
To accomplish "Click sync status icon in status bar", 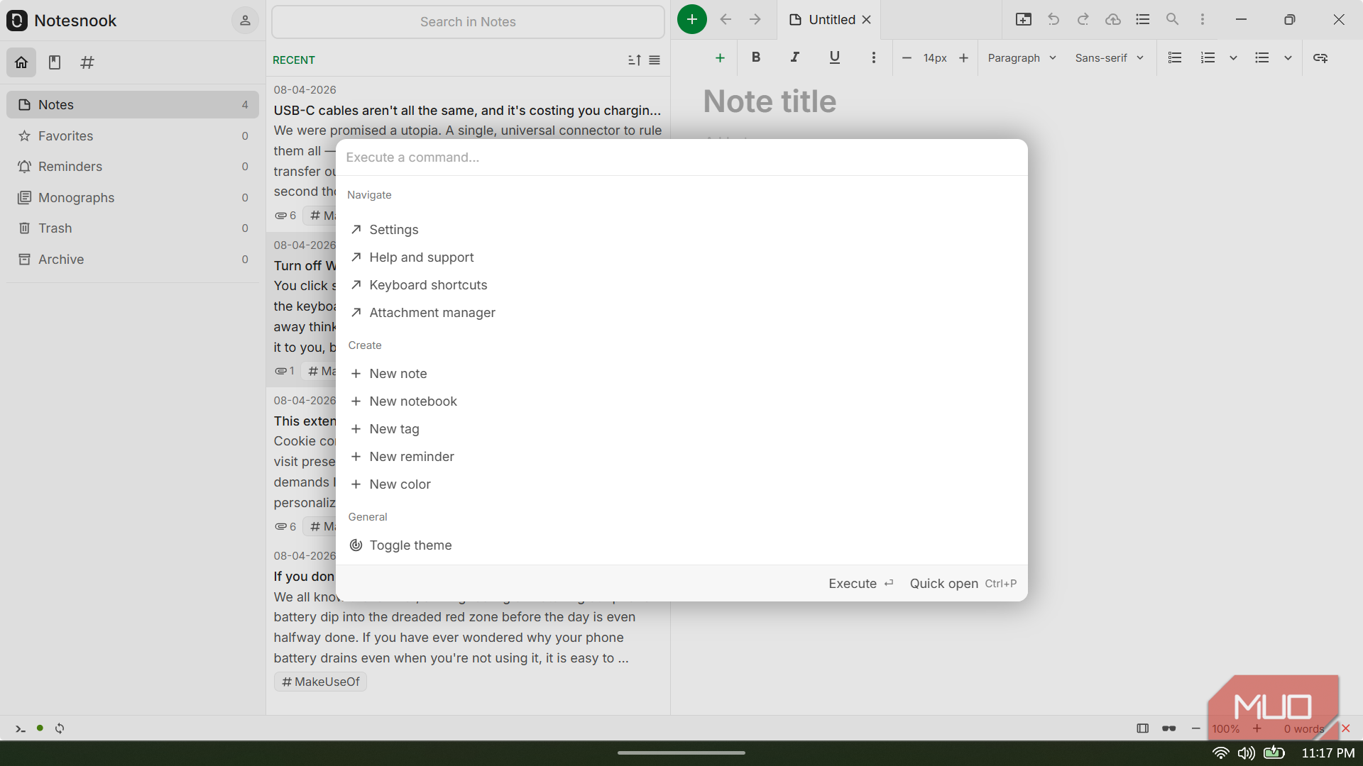I will pyautogui.click(x=60, y=728).
